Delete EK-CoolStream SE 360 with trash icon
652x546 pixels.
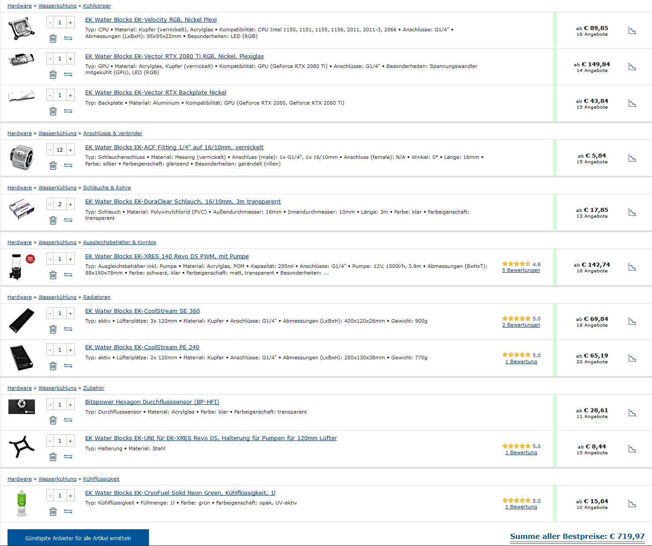click(x=53, y=329)
